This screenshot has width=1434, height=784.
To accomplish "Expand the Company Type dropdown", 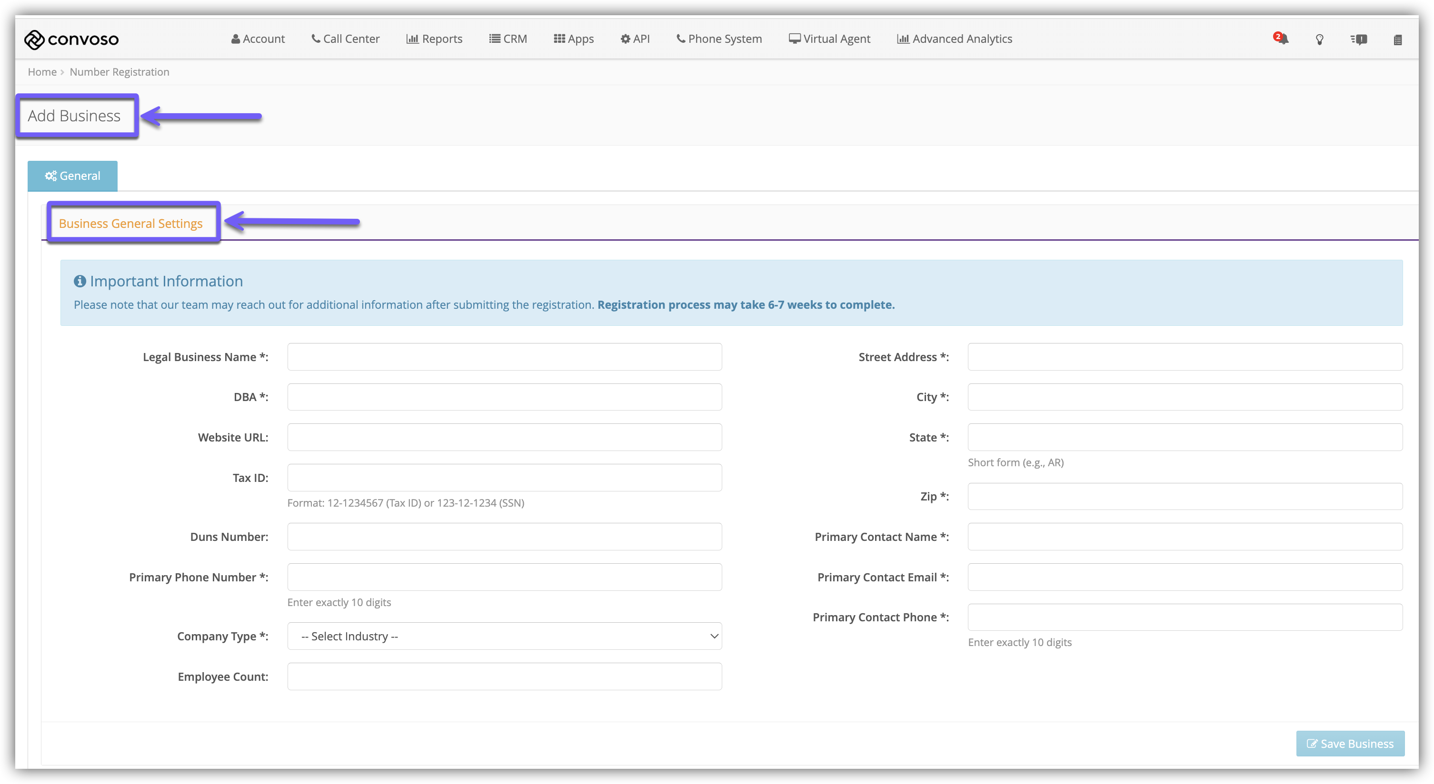I will [504, 636].
